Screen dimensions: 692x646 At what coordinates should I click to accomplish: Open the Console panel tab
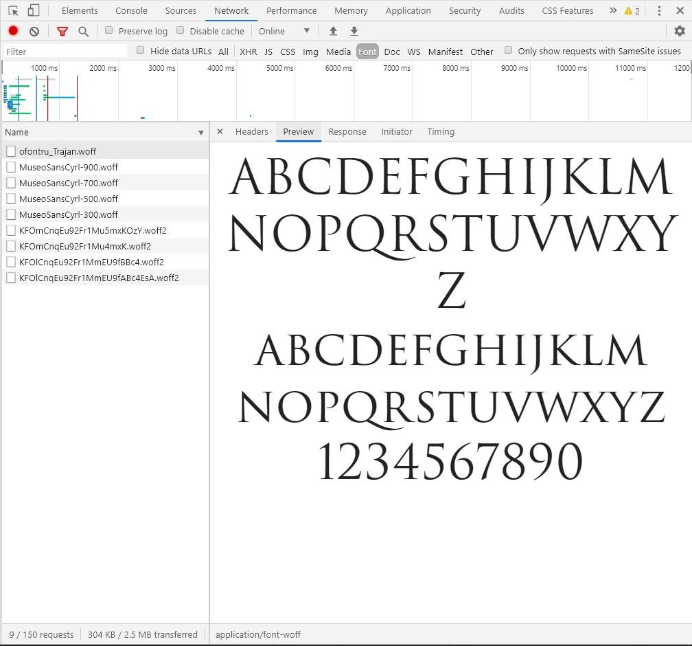click(131, 10)
